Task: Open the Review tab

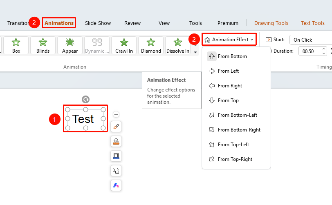Action: 132,23
